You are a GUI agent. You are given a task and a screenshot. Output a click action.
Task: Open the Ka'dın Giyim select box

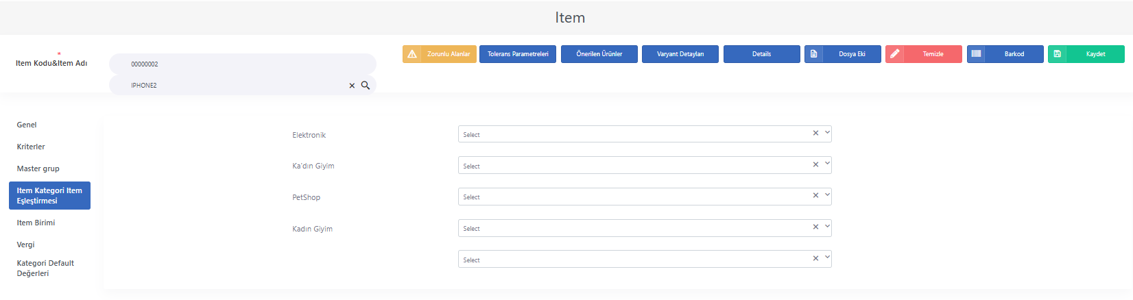pyautogui.click(x=645, y=165)
